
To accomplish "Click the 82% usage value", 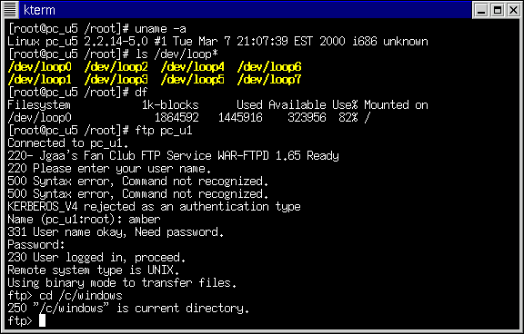I will (348, 118).
